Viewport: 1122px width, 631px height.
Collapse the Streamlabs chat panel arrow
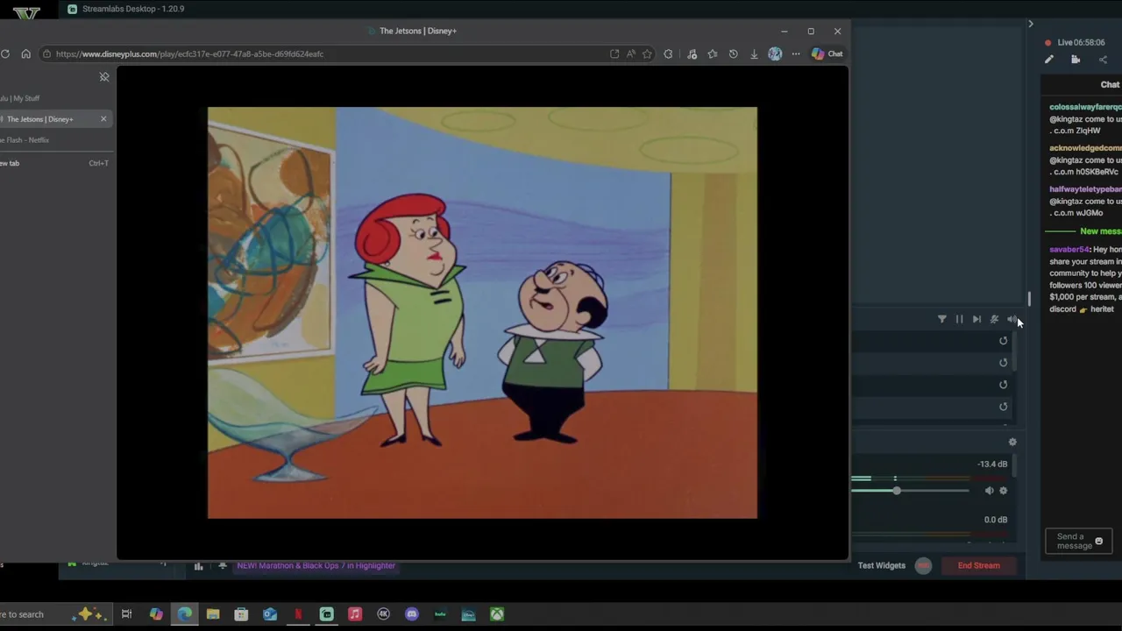pos(1031,24)
